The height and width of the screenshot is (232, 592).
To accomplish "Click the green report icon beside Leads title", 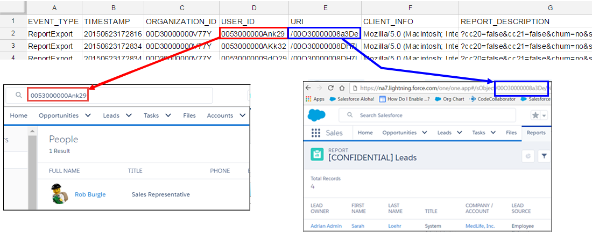I will [317, 155].
